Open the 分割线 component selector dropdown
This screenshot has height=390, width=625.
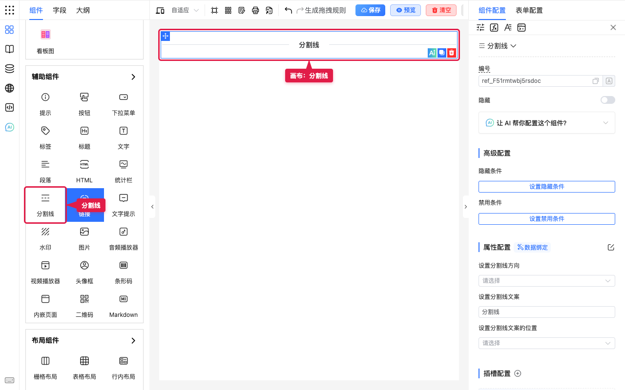click(498, 46)
